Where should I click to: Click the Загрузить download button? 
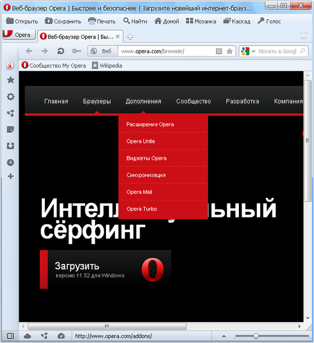coord(105,269)
